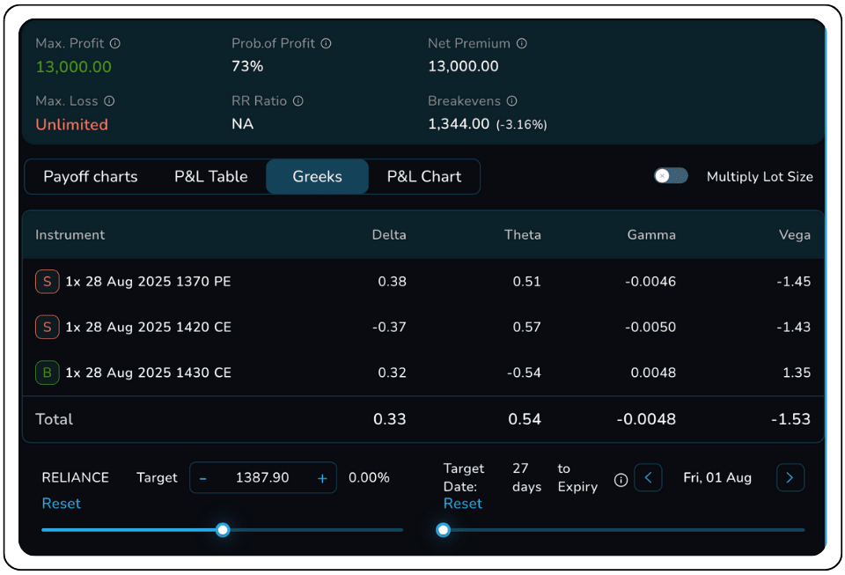845x575 pixels.
Task: Reset the Target Date
Action: pos(462,504)
